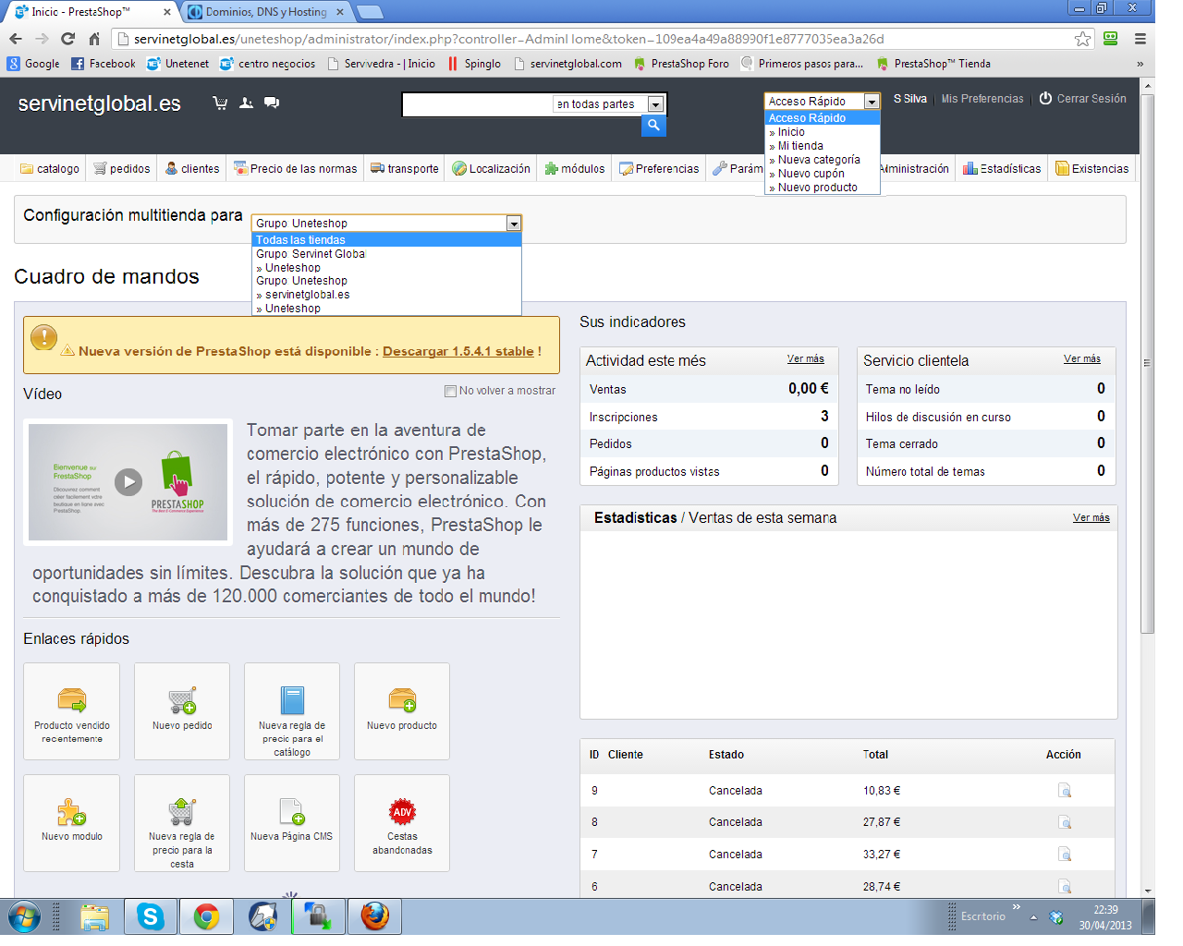Open the PrestaShop Foro bookmark

(x=681, y=64)
